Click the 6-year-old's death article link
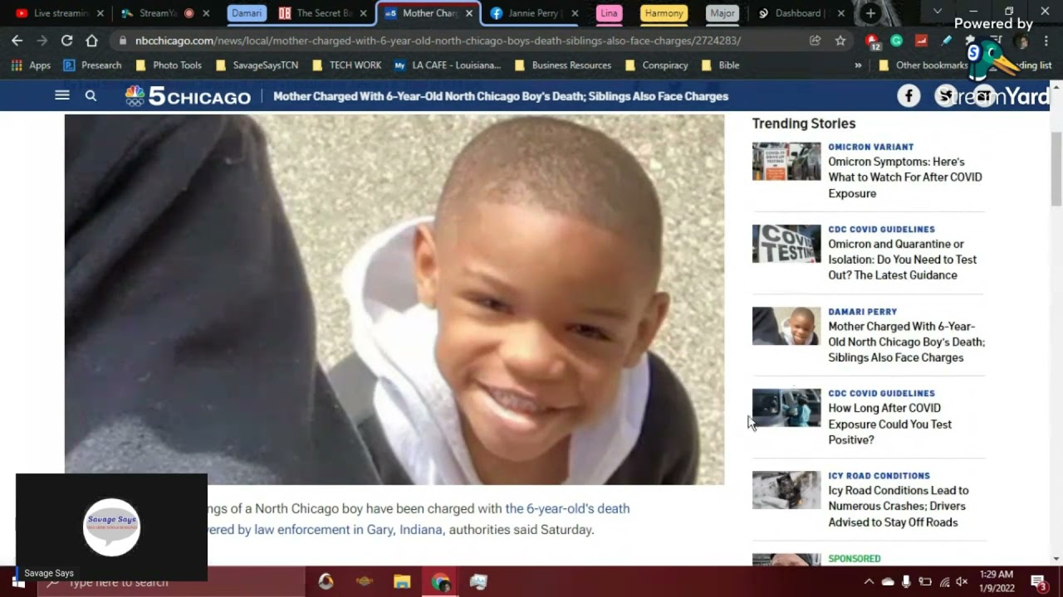The height and width of the screenshot is (597, 1063). tap(567, 508)
